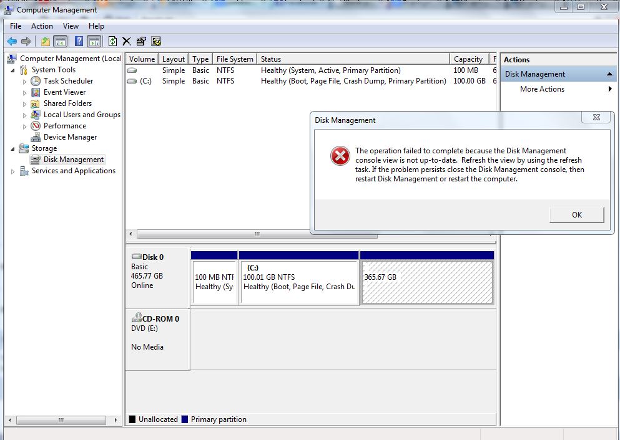
Task: Open the View menu
Action: 71,26
